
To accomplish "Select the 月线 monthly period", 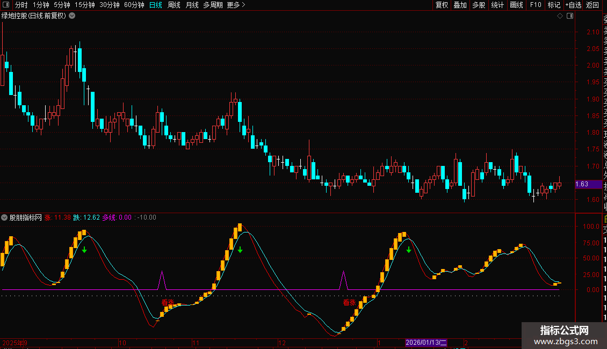I will coord(192,5).
